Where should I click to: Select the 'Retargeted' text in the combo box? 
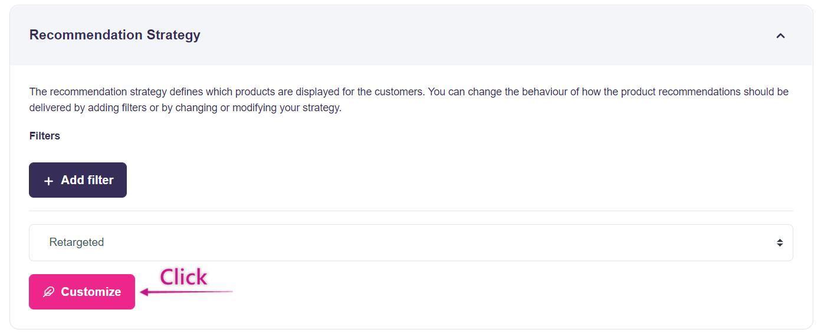(x=77, y=242)
